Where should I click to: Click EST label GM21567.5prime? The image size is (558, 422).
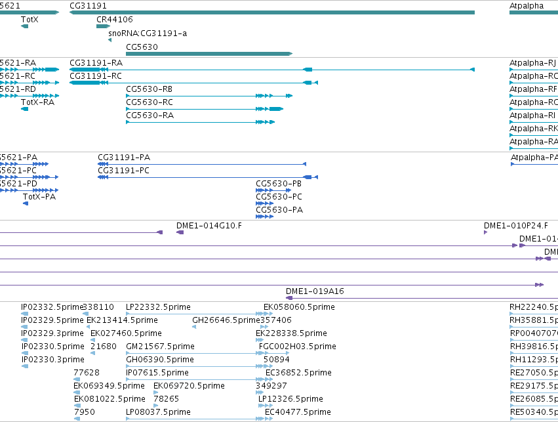click(x=160, y=347)
